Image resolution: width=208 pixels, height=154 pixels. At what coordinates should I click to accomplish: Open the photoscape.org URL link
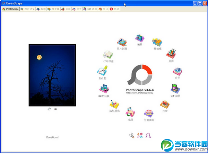(x=140, y=93)
